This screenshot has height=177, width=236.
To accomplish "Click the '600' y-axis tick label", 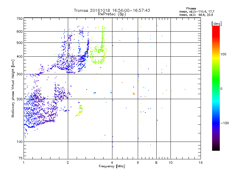I will 19,32.
